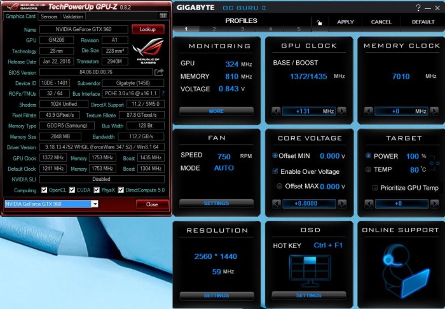Click the core voltage +0.0000 offset field
445x309 pixels.
(x=310, y=204)
